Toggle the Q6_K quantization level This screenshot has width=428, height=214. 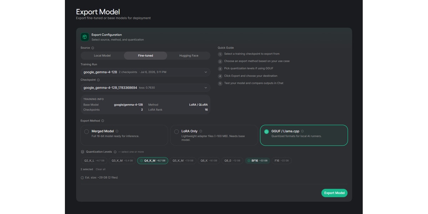(x=209, y=160)
